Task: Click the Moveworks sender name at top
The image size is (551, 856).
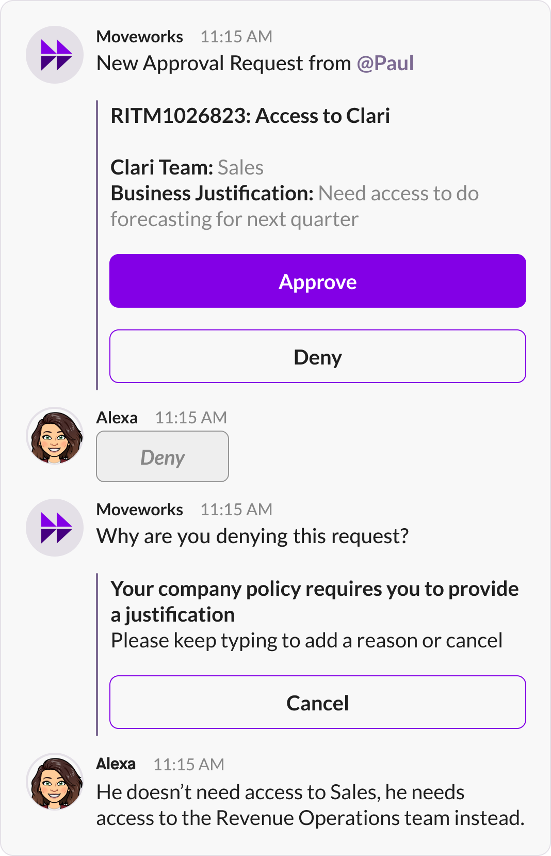Action: 140,37
